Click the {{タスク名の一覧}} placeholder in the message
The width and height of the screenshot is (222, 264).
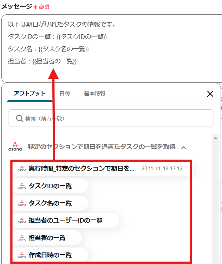pyautogui.click(x=64, y=49)
